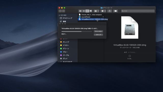Switch to list view in Finder toolbar
163x92 pixels.
[x=84, y=11]
